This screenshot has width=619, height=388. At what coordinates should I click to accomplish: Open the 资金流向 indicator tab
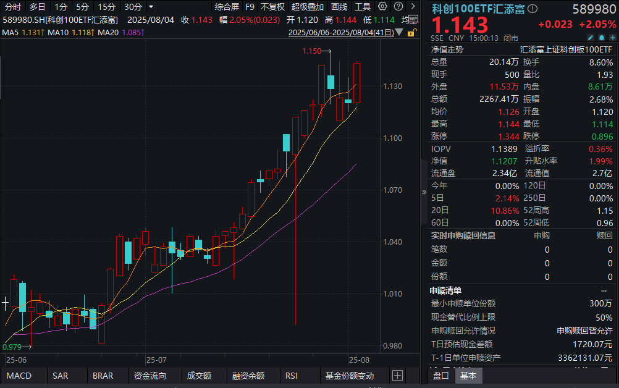pos(151,376)
